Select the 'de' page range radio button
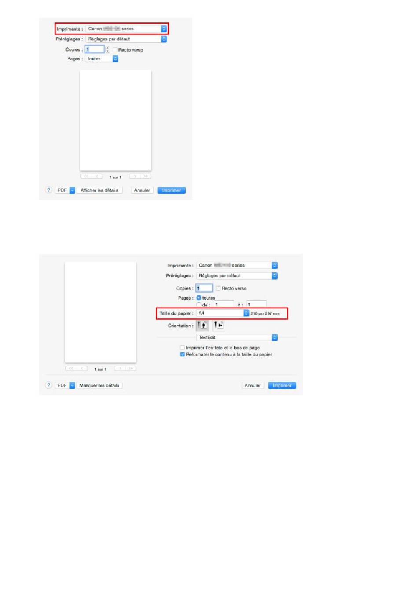This screenshot has width=418, height=614. tap(198, 305)
